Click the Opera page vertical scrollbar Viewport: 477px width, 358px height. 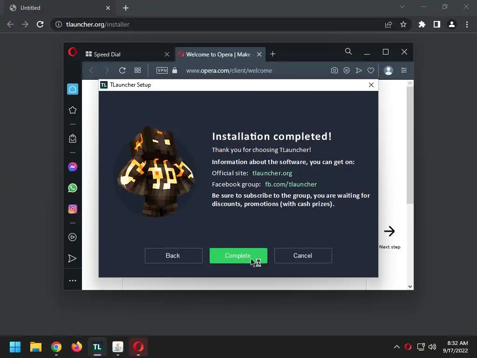(x=410, y=145)
